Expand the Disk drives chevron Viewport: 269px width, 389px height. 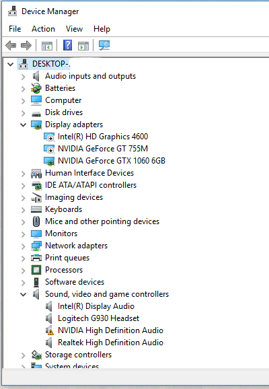point(23,113)
